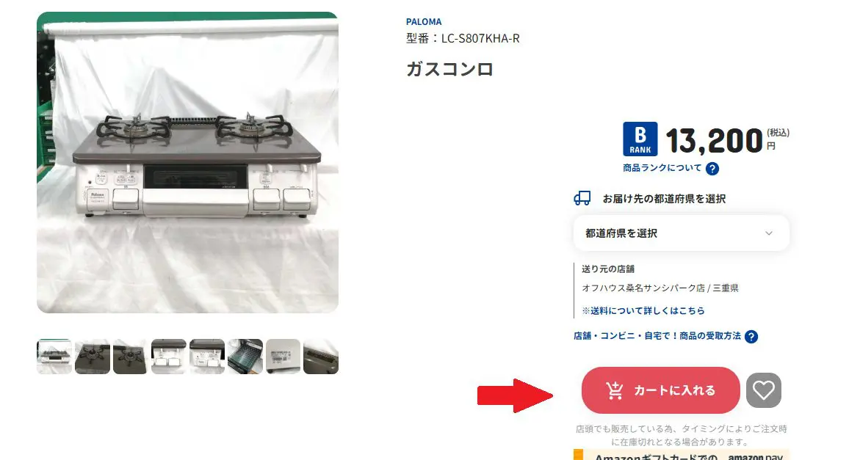Open ※送料について詳しくはこちら link
The width and height of the screenshot is (860, 460).
tap(643, 310)
